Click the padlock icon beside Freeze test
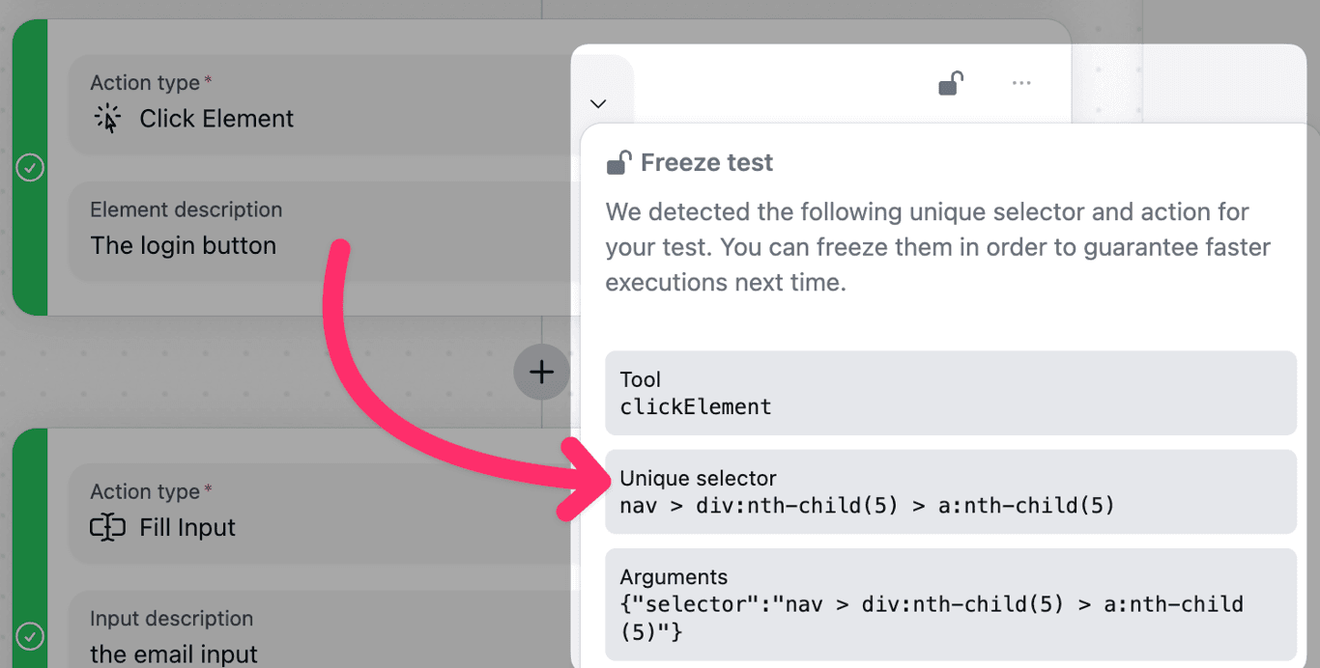Image resolution: width=1320 pixels, height=668 pixels. point(619,162)
